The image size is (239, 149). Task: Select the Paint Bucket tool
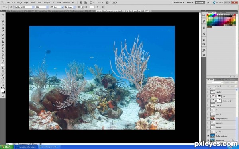(3, 52)
